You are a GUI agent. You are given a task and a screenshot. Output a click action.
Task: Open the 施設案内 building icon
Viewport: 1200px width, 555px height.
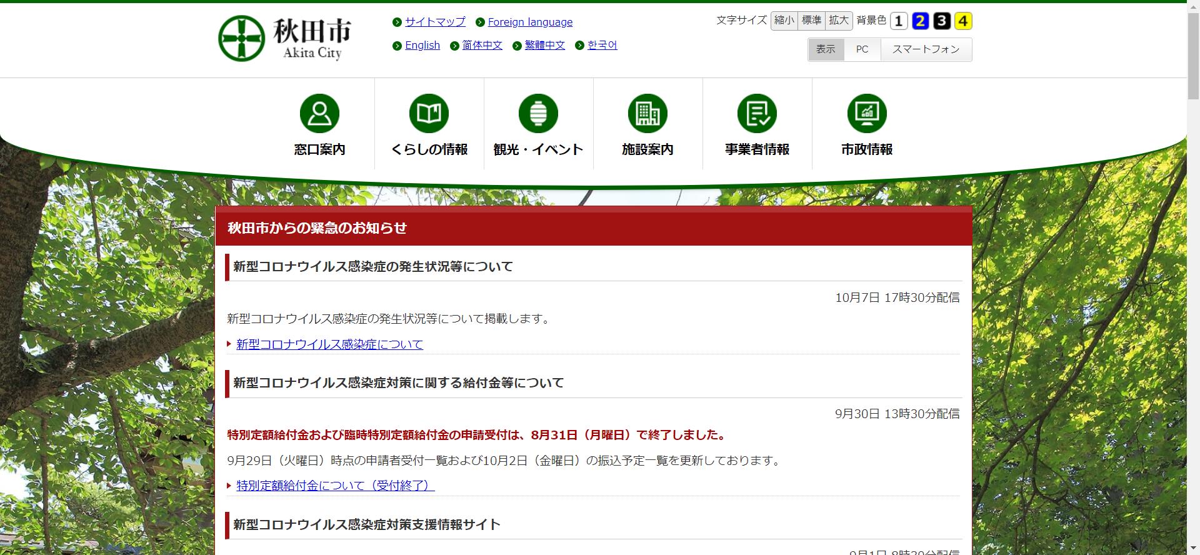[x=647, y=113]
